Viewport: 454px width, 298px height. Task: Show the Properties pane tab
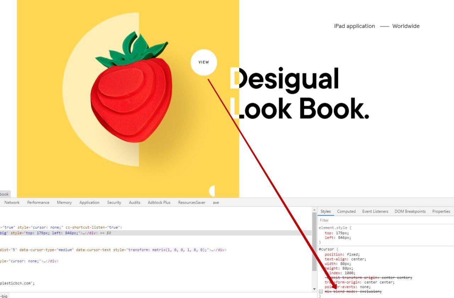(441, 211)
